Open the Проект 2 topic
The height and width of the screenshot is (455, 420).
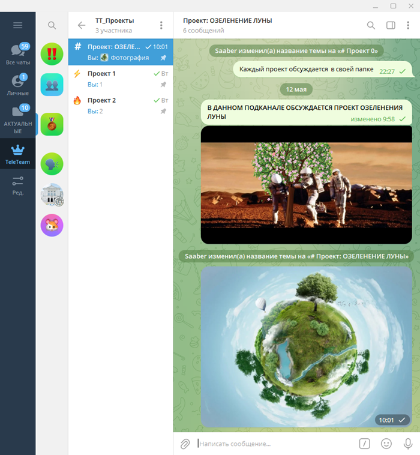tap(121, 105)
